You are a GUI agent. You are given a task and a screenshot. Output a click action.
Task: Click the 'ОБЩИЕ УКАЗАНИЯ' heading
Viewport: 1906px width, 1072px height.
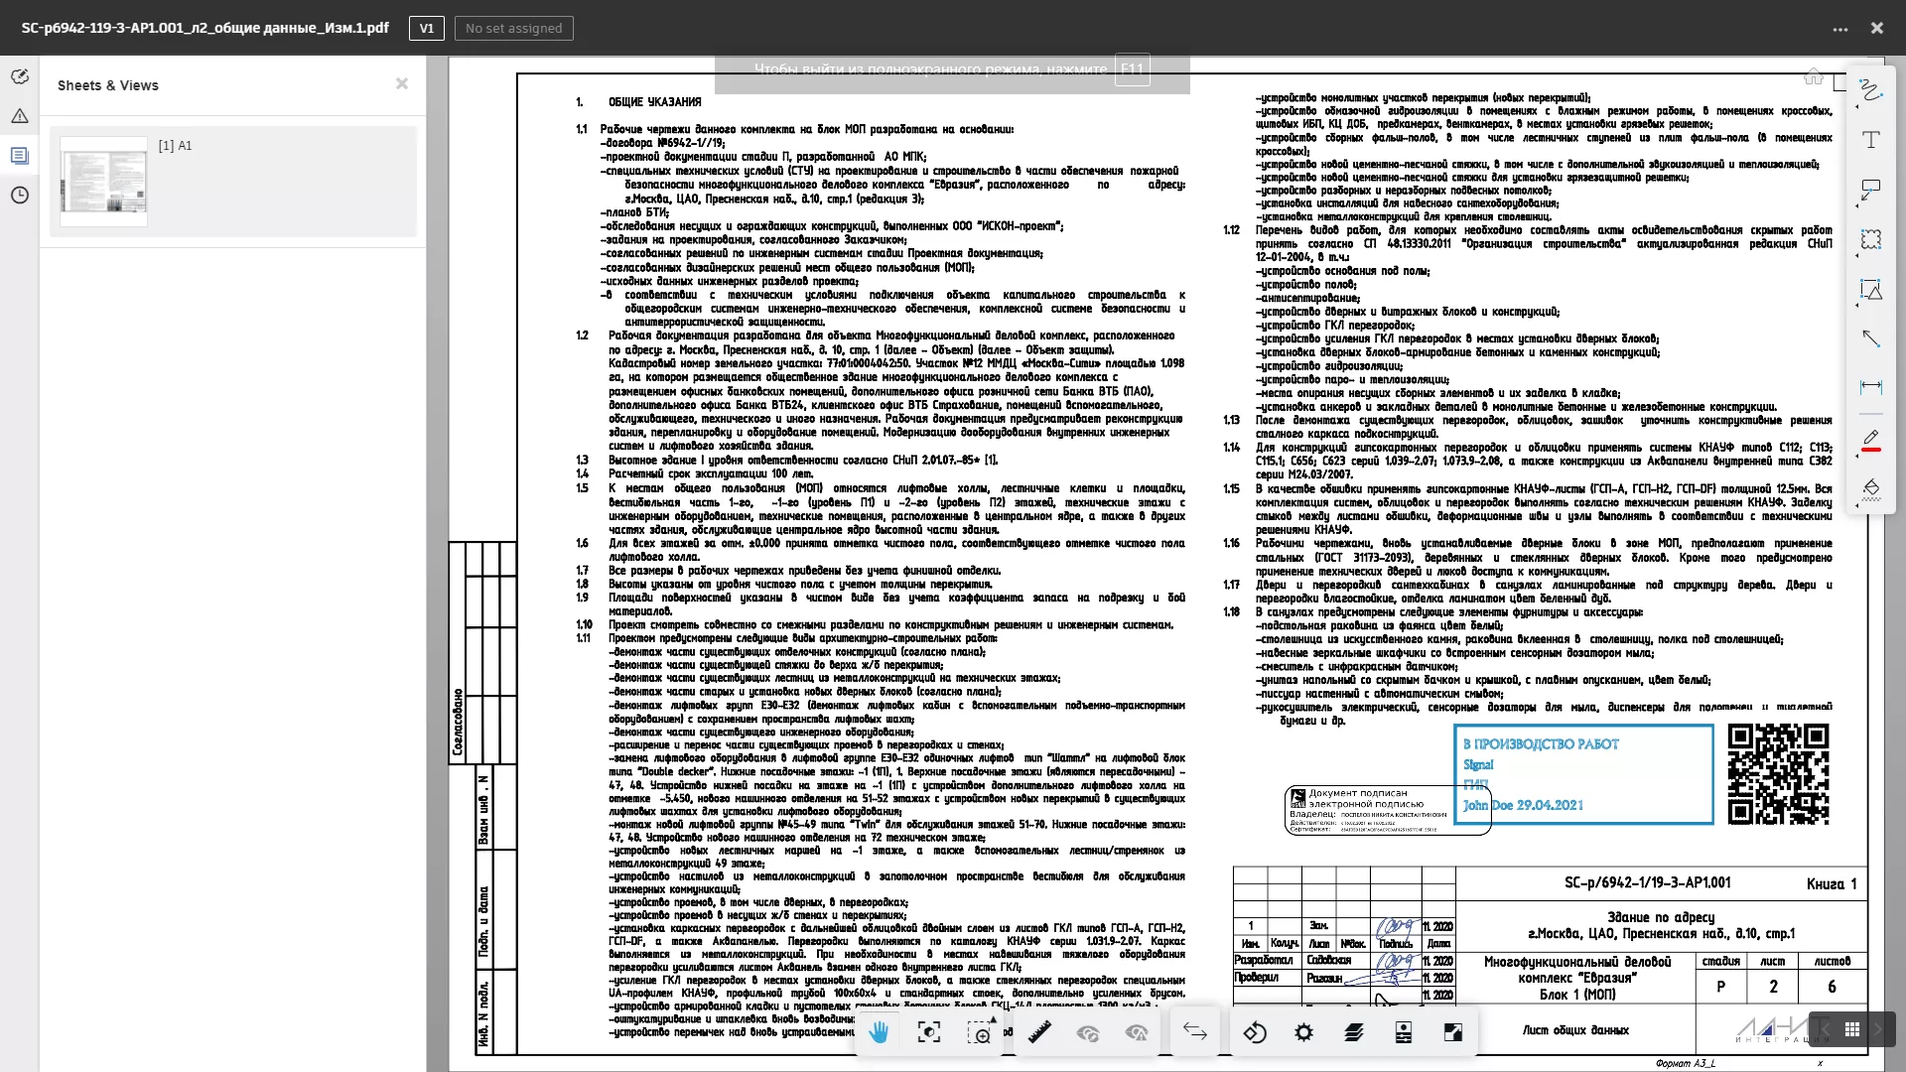coord(654,102)
